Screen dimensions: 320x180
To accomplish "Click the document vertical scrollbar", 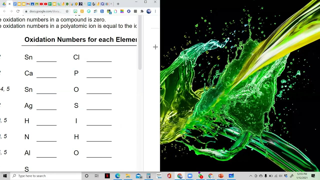I will tap(140, 42).
